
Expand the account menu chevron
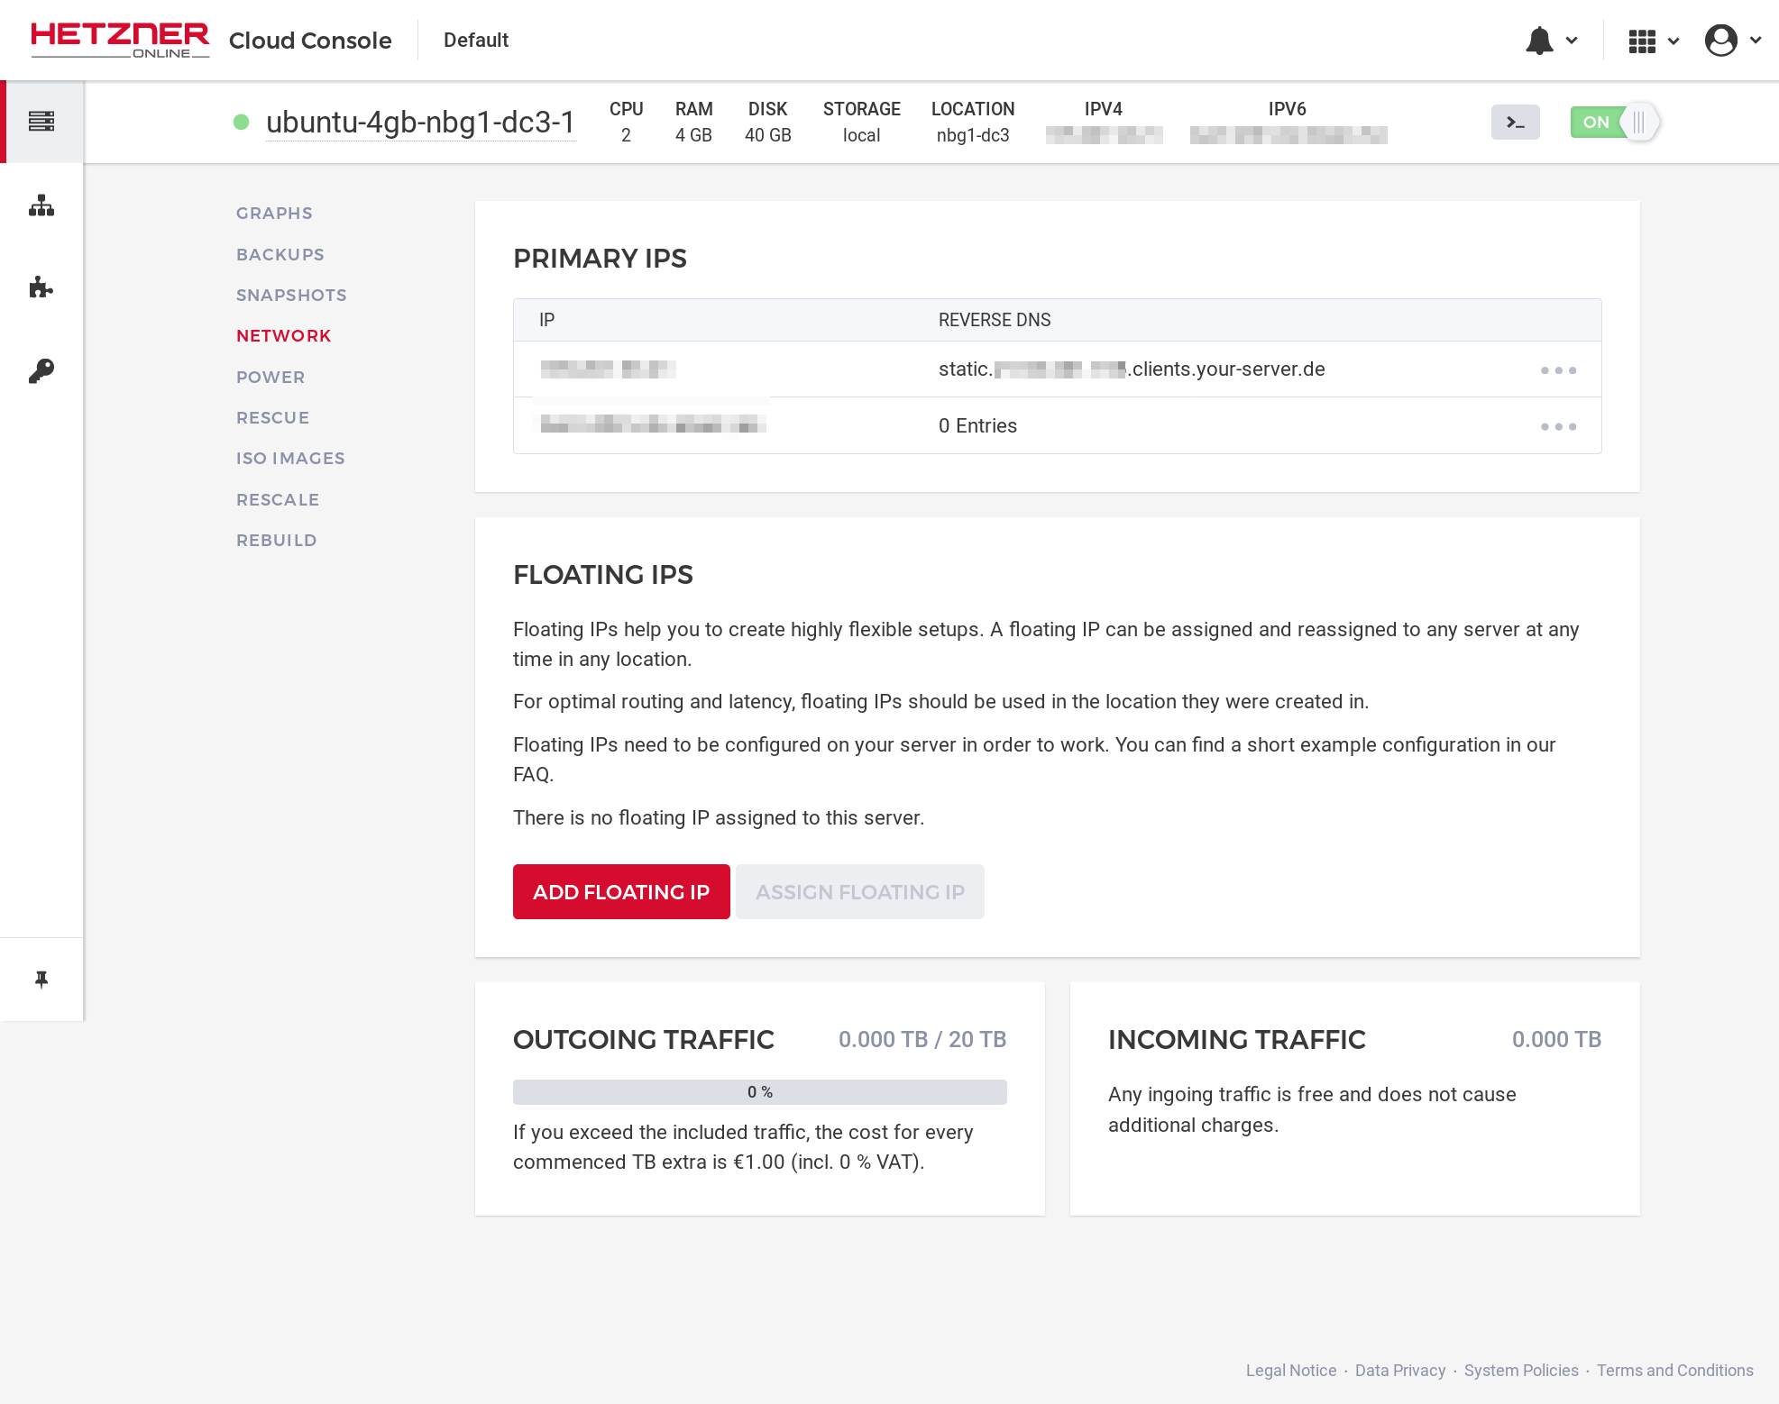(1756, 41)
